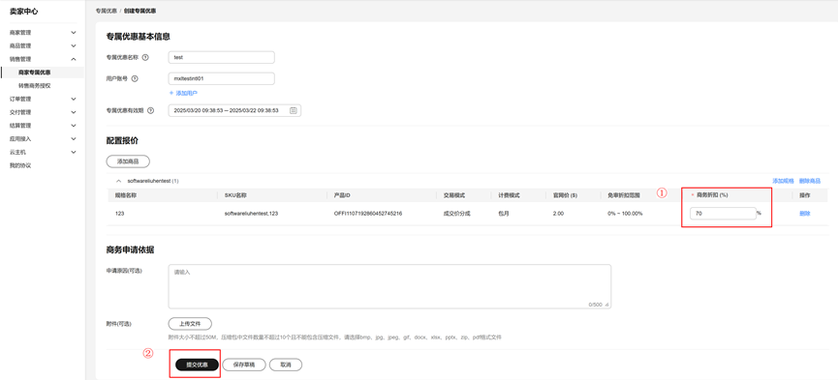Click 添加规格 link
Screen dimensions: 838x380
(783, 181)
